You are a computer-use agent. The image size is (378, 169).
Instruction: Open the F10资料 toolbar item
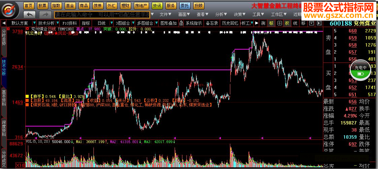point(69,23)
